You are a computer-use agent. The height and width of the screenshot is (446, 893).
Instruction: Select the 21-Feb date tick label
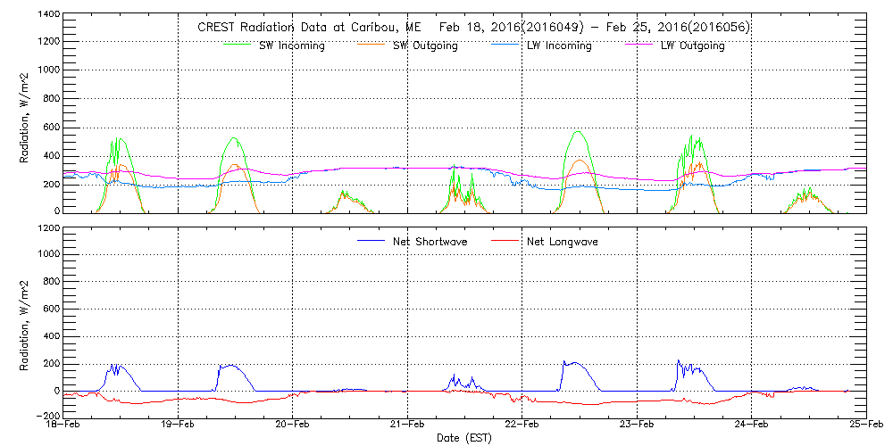click(407, 425)
